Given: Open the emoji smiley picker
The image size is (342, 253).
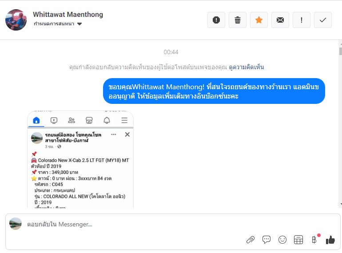Looking at the screenshot, I should point(282,240).
